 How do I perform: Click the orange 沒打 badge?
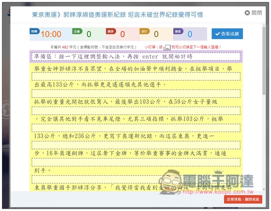tap(144, 31)
